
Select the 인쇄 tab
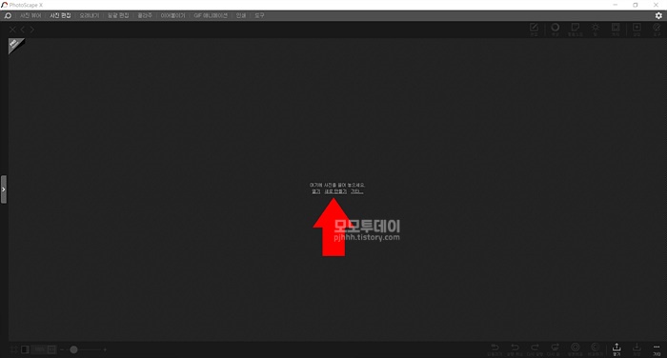pyautogui.click(x=241, y=15)
